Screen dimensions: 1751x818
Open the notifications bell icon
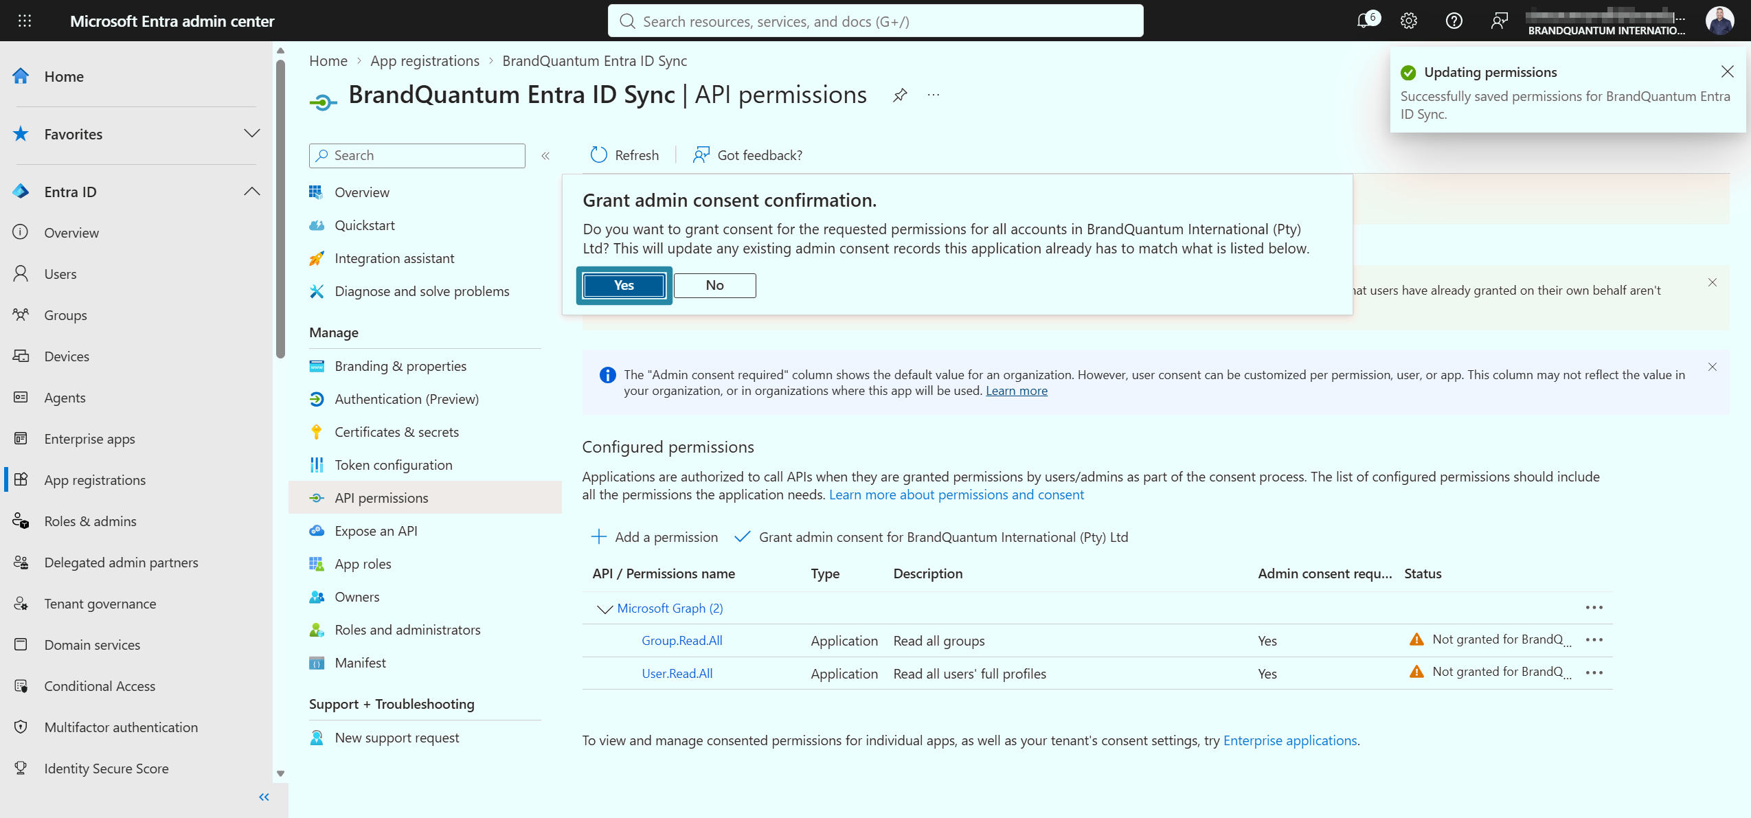[1366, 21]
